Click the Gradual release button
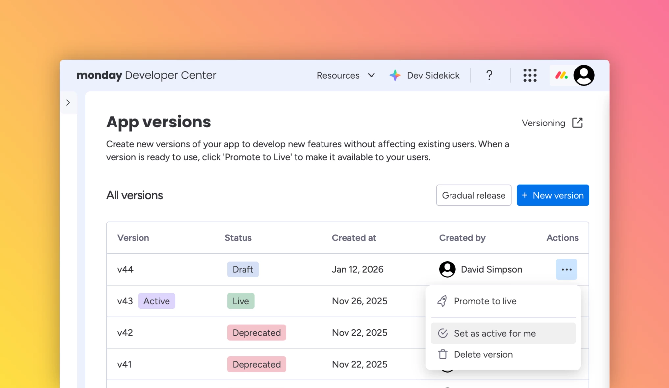The image size is (669, 388). click(x=474, y=195)
